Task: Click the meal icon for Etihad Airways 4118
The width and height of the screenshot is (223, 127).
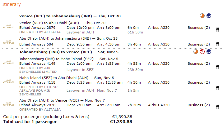Action: point(218,88)
